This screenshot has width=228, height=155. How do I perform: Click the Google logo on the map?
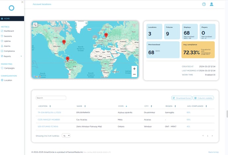[x=37, y=77]
